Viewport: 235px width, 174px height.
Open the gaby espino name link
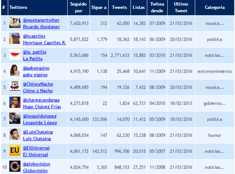(x=35, y=75)
